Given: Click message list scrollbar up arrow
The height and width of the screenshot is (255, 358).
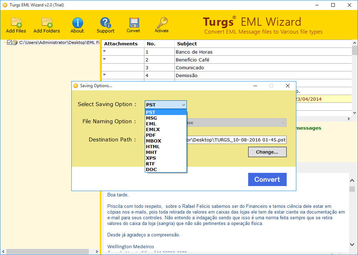Looking at the screenshot, I should tap(354, 43).
